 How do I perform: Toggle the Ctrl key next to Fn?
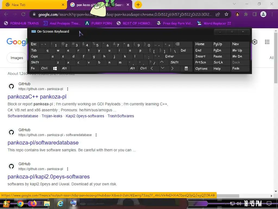click(44, 68)
